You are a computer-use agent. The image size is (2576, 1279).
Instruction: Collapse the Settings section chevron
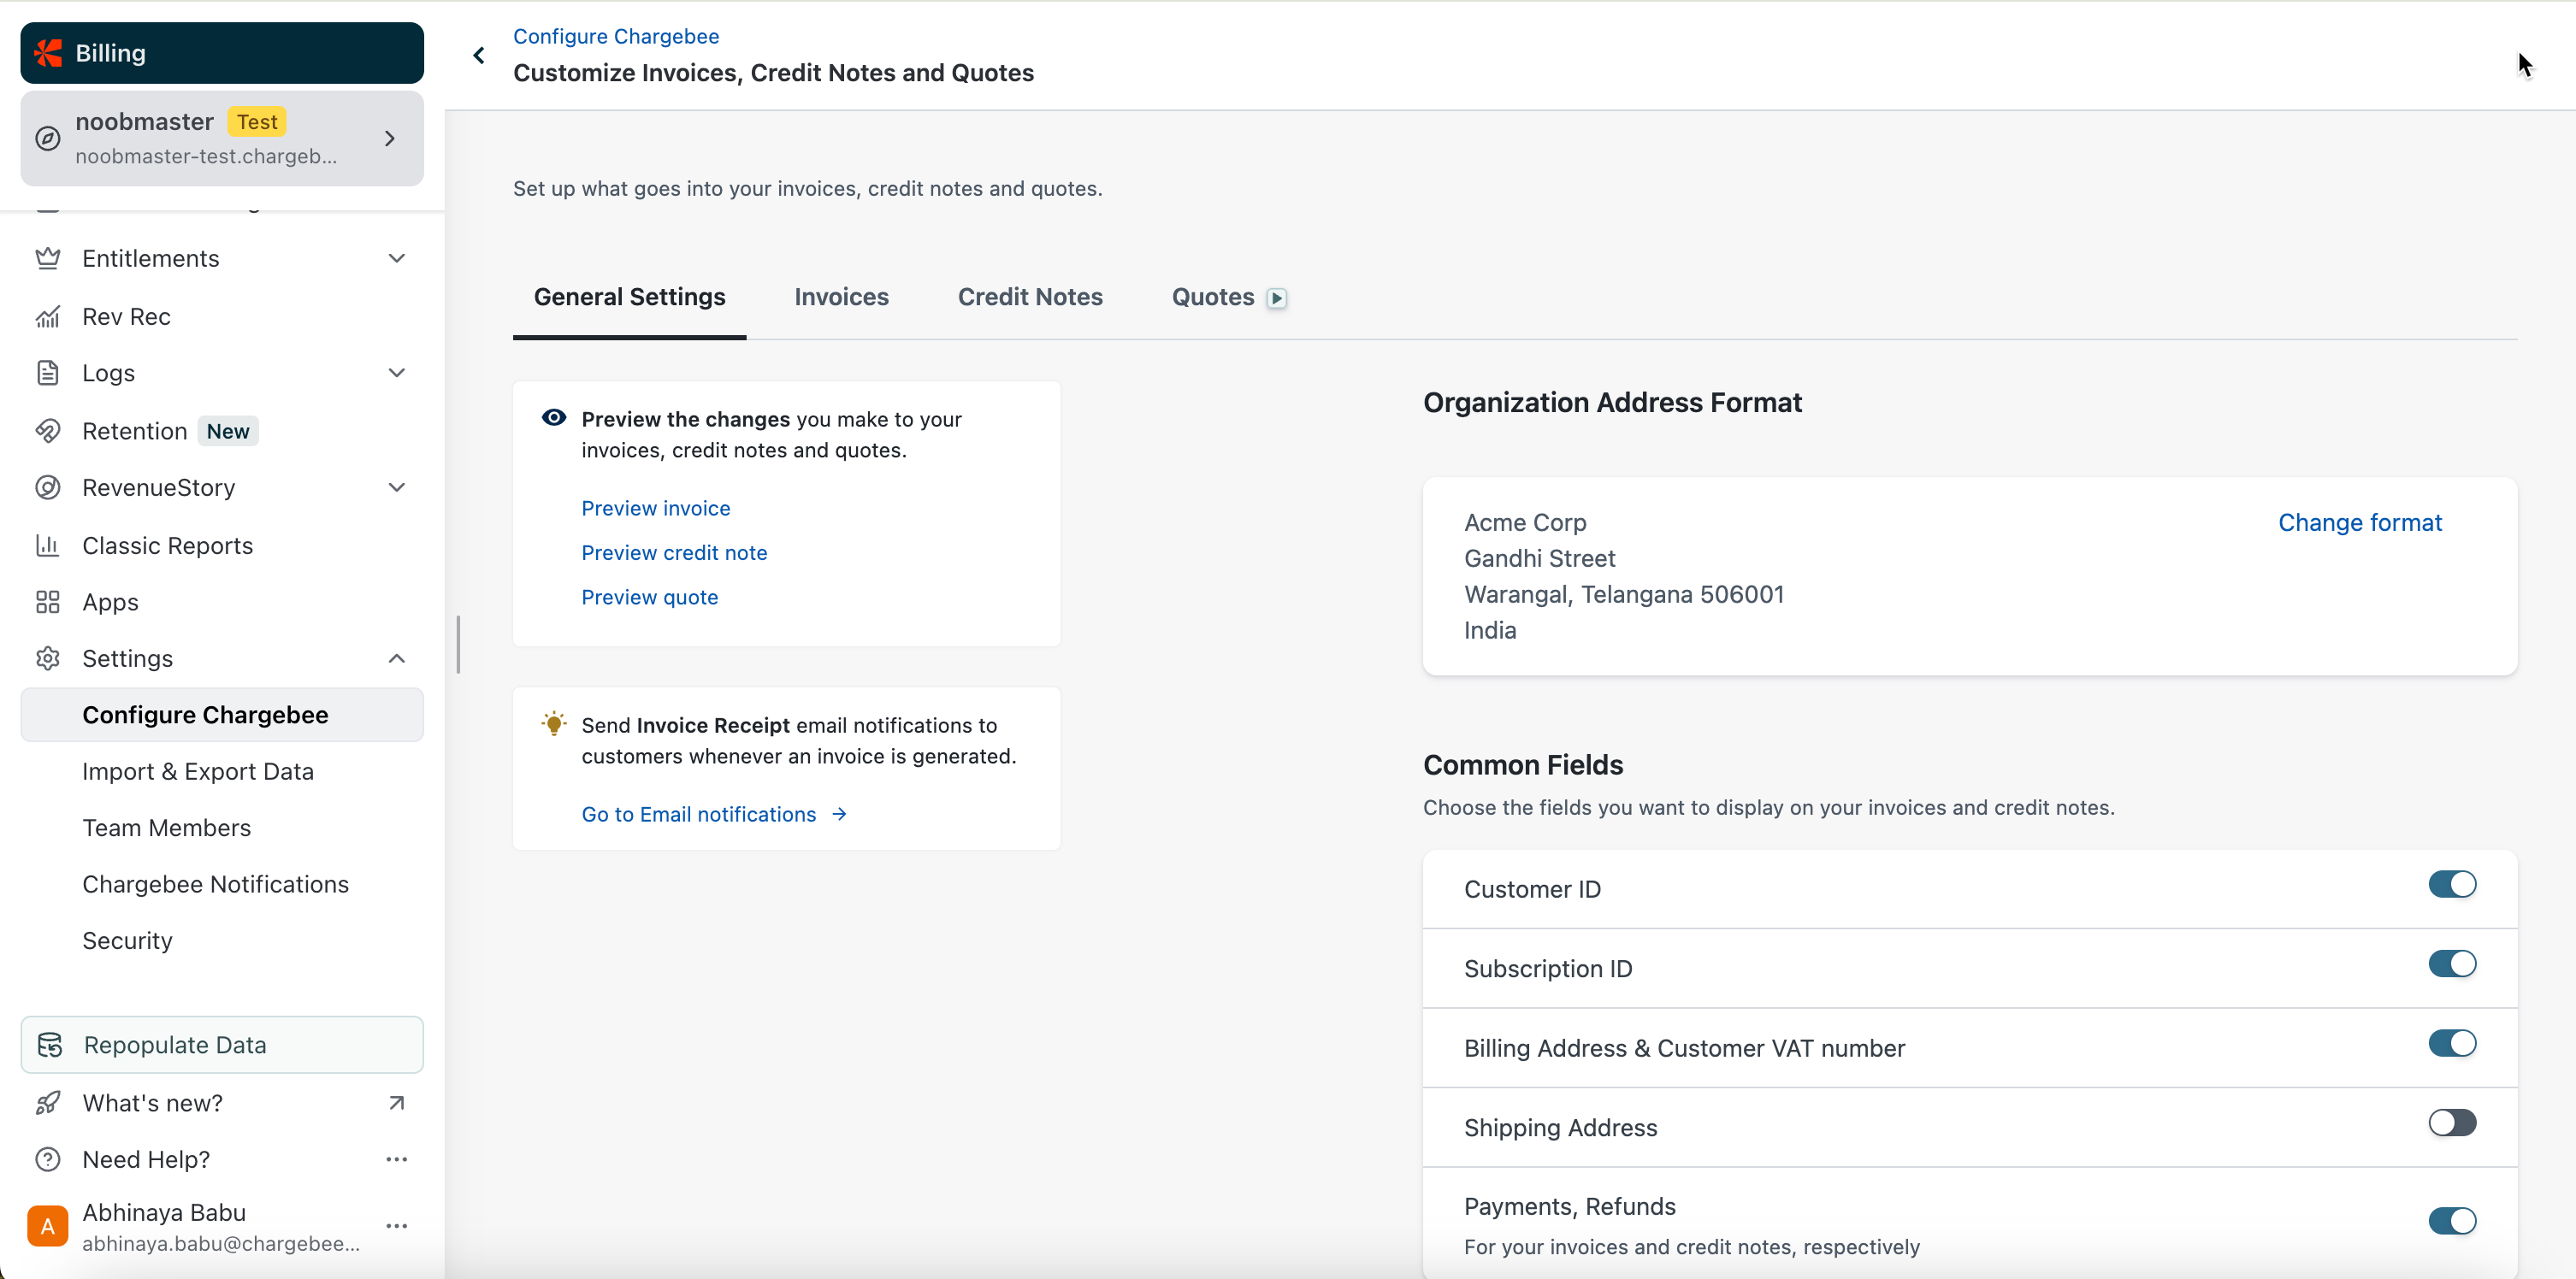point(396,659)
